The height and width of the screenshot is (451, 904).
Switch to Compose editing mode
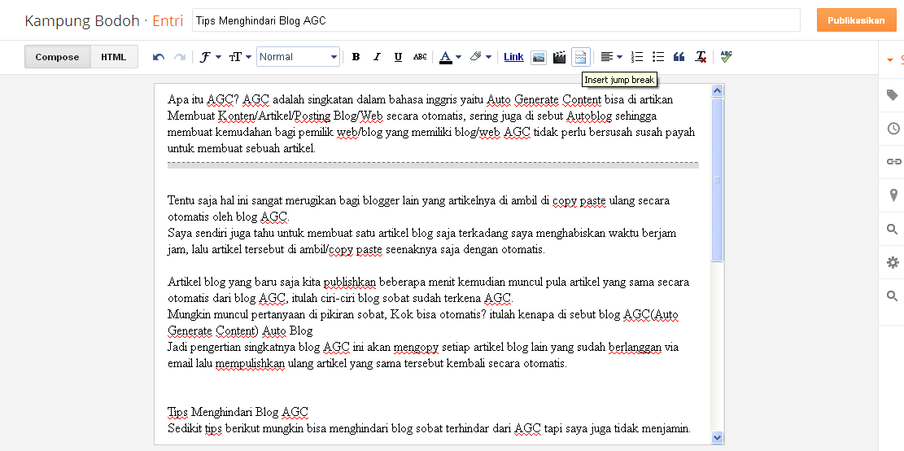tap(57, 57)
